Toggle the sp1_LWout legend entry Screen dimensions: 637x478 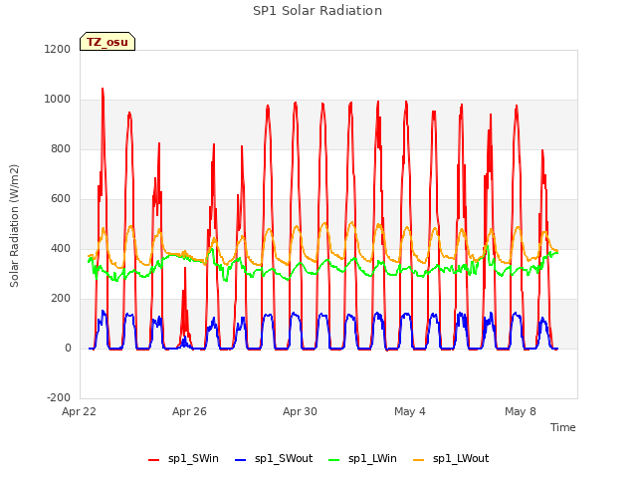pyautogui.click(x=451, y=459)
